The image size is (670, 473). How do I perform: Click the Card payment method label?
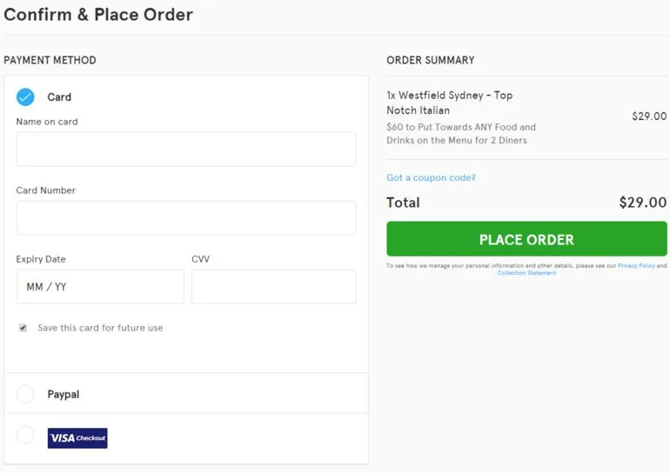[59, 97]
